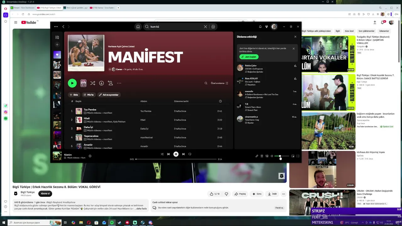This screenshot has width=402, height=226.
Task: Collapse Your Library sidebar
Action: click(57, 37)
